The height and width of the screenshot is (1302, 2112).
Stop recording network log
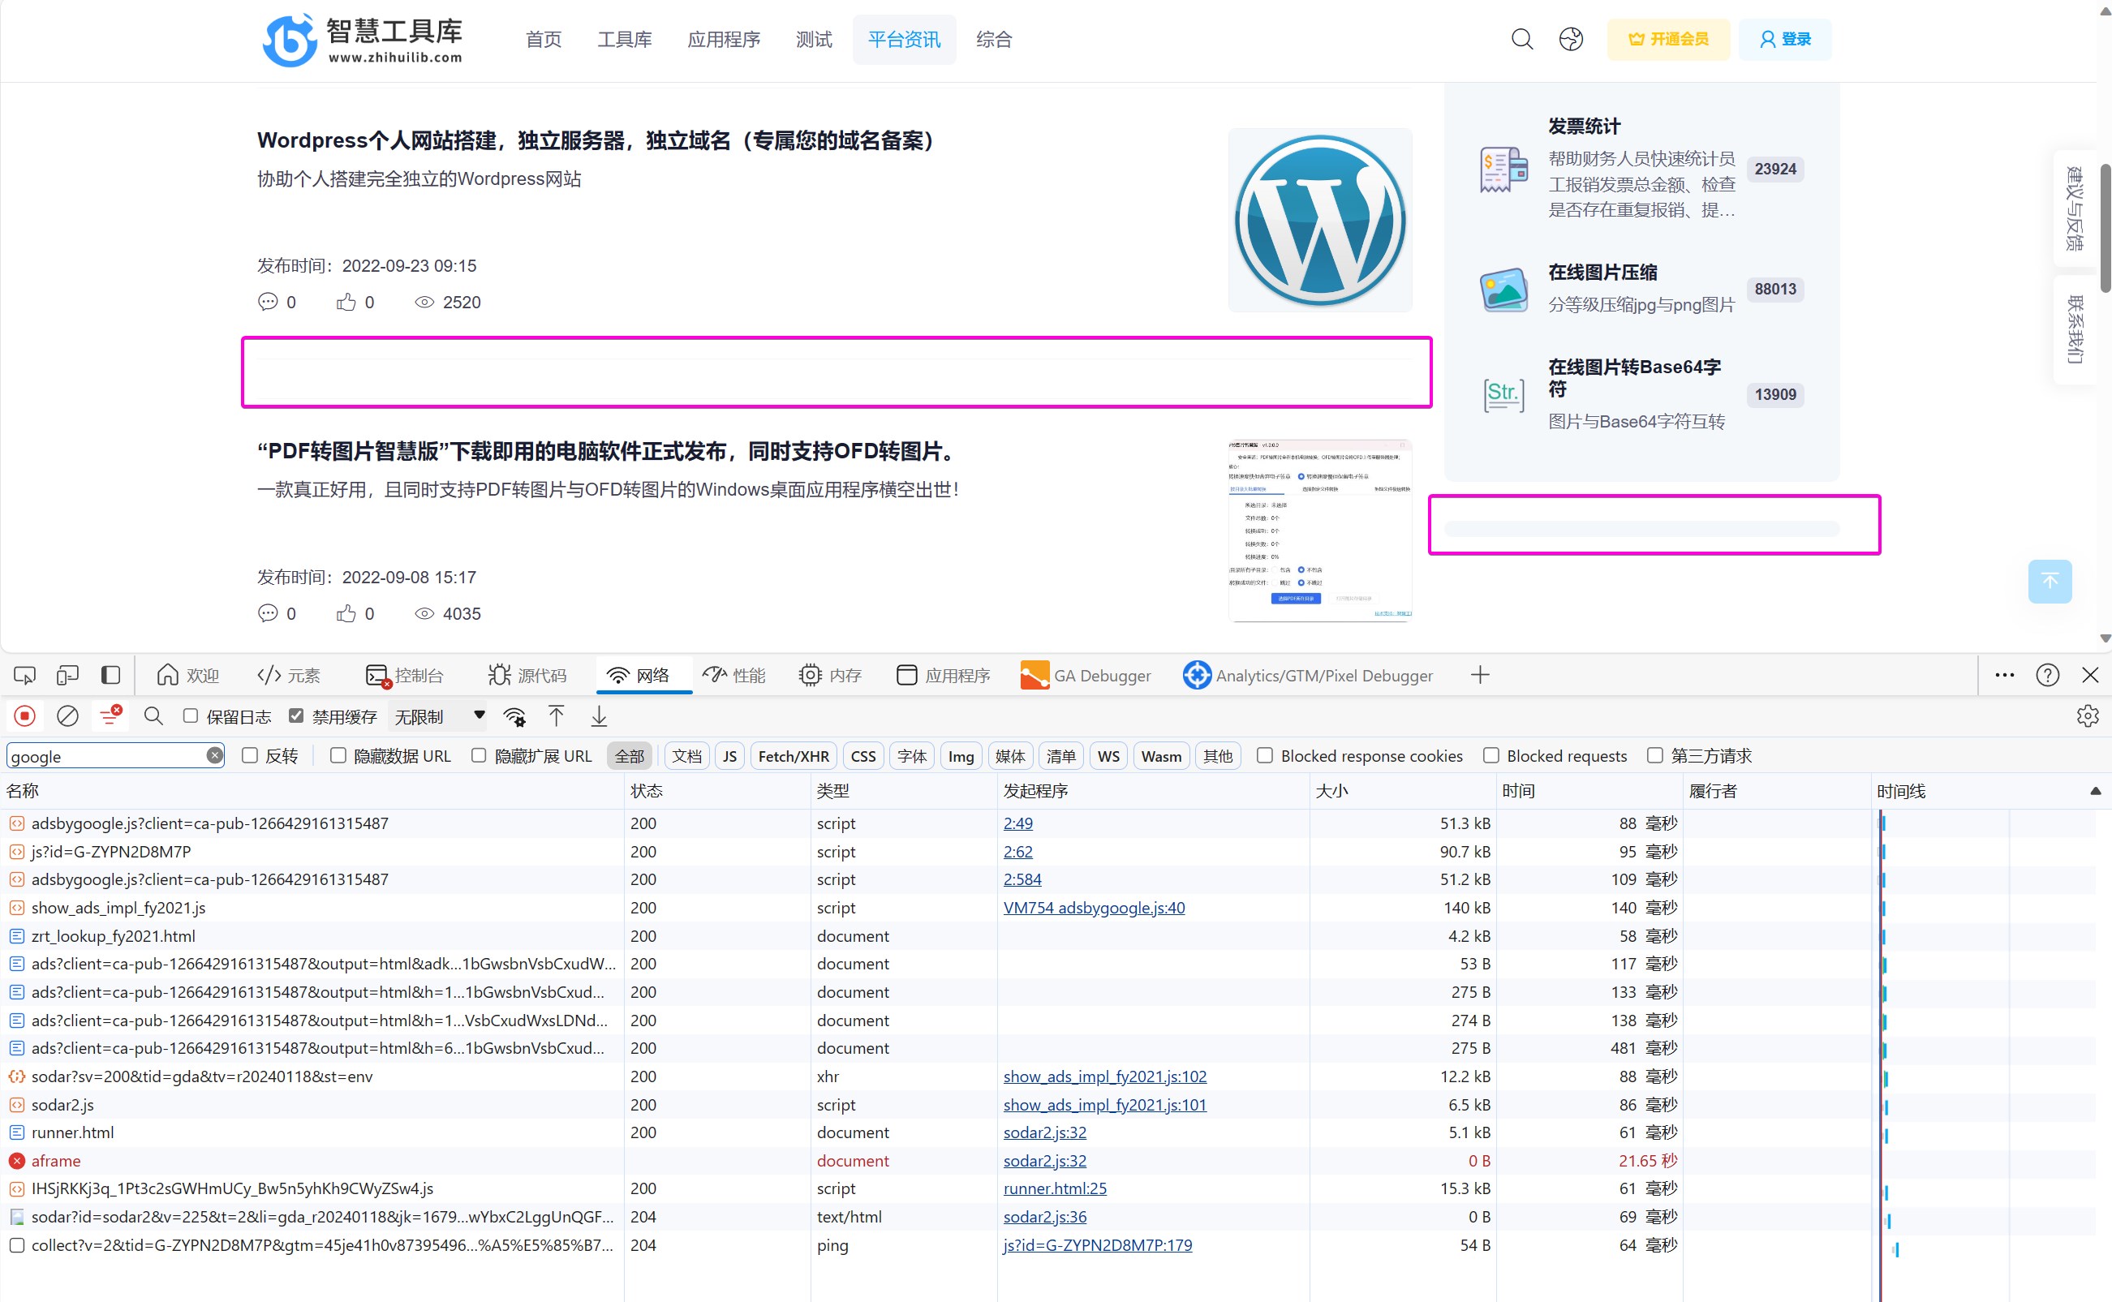(x=25, y=716)
